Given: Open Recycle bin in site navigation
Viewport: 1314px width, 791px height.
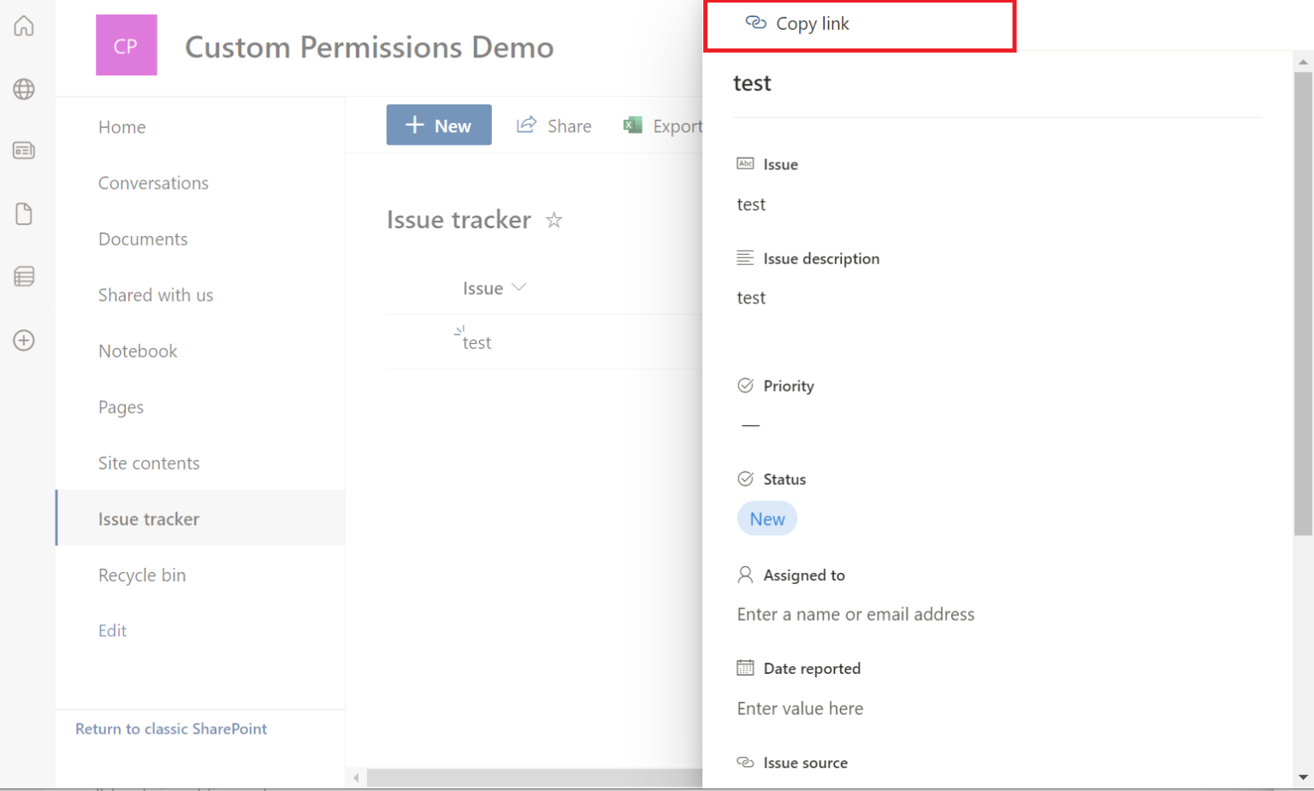Looking at the screenshot, I should pyautogui.click(x=142, y=576).
